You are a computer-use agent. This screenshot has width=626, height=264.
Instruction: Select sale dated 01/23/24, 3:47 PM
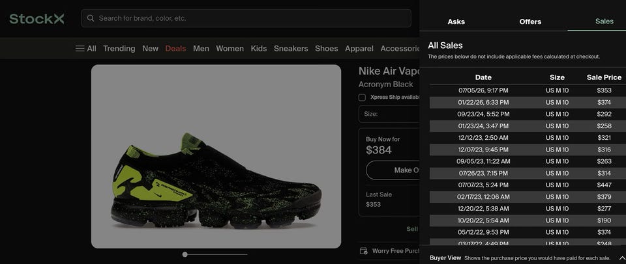(x=528, y=126)
